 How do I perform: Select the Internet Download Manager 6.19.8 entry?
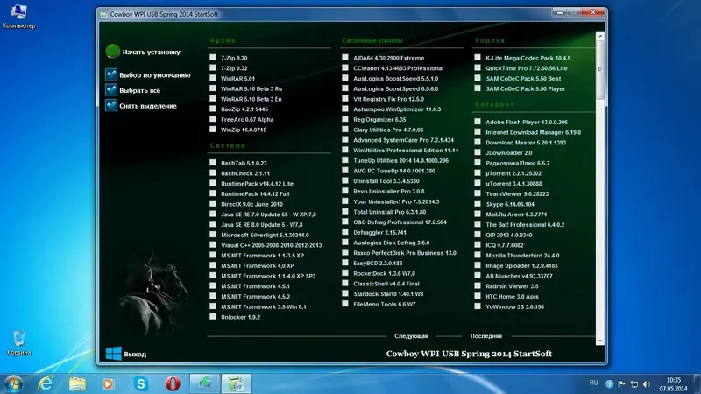click(x=533, y=132)
